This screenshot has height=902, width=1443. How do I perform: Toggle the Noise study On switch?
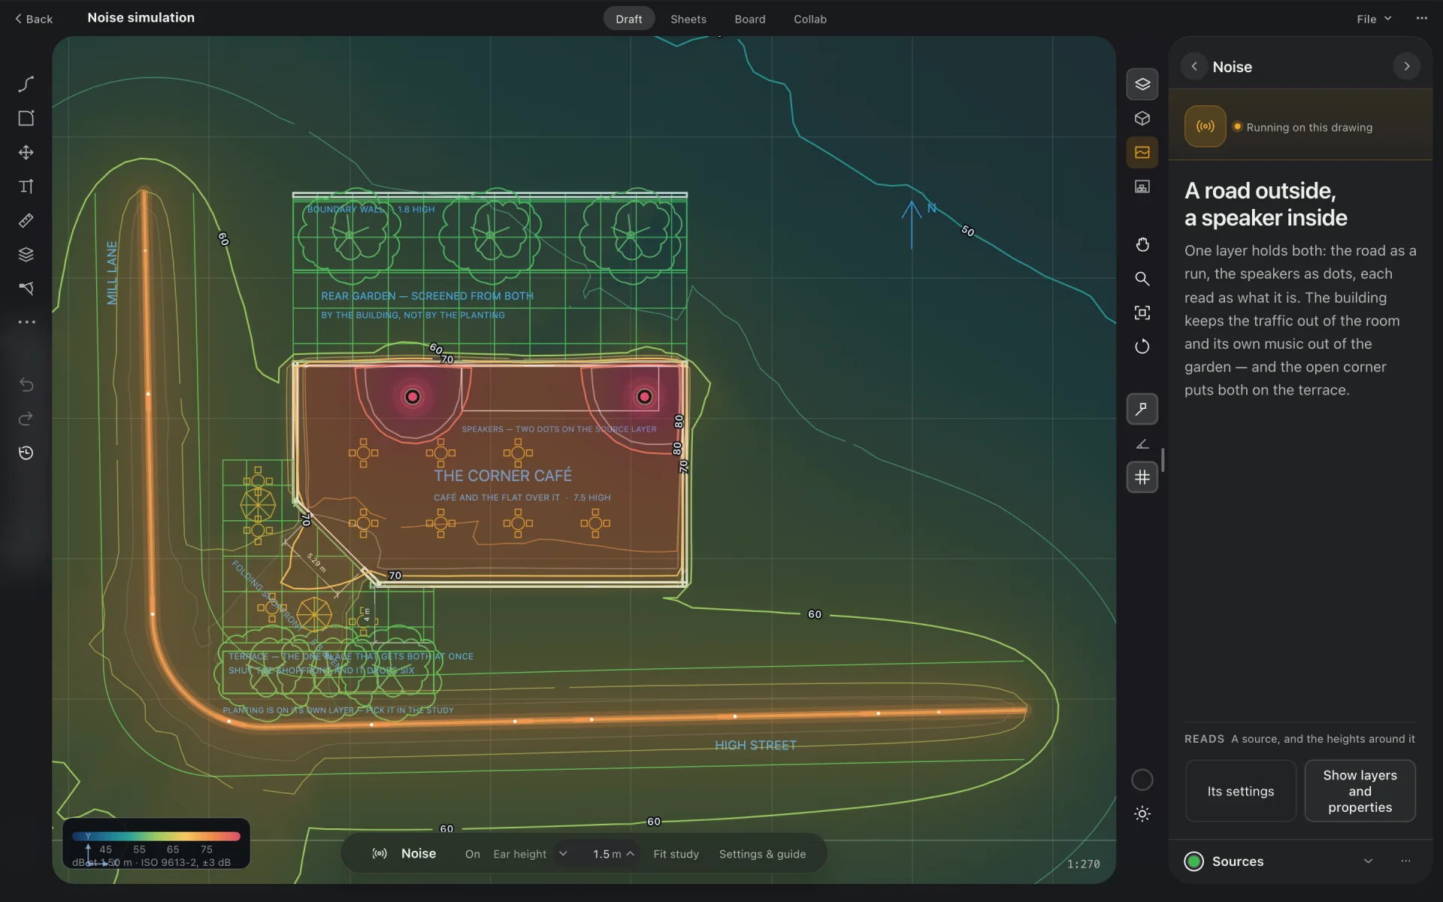point(472,854)
